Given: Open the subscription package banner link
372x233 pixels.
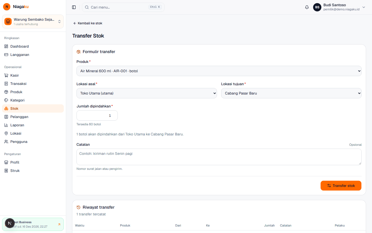Looking at the screenshot, I should (33, 224).
